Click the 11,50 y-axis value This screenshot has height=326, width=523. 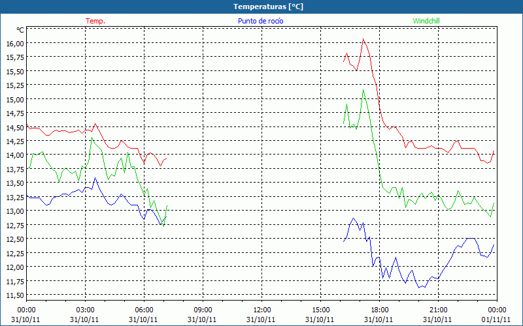[x=15, y=295]
